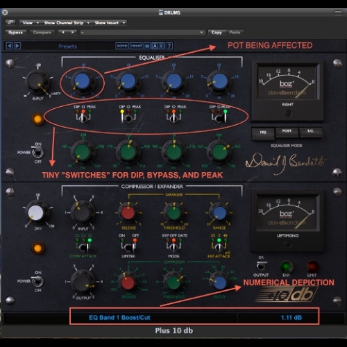The image size is (347, 347).
Task: Open the plugin Presets list
Action: (67, 46)
